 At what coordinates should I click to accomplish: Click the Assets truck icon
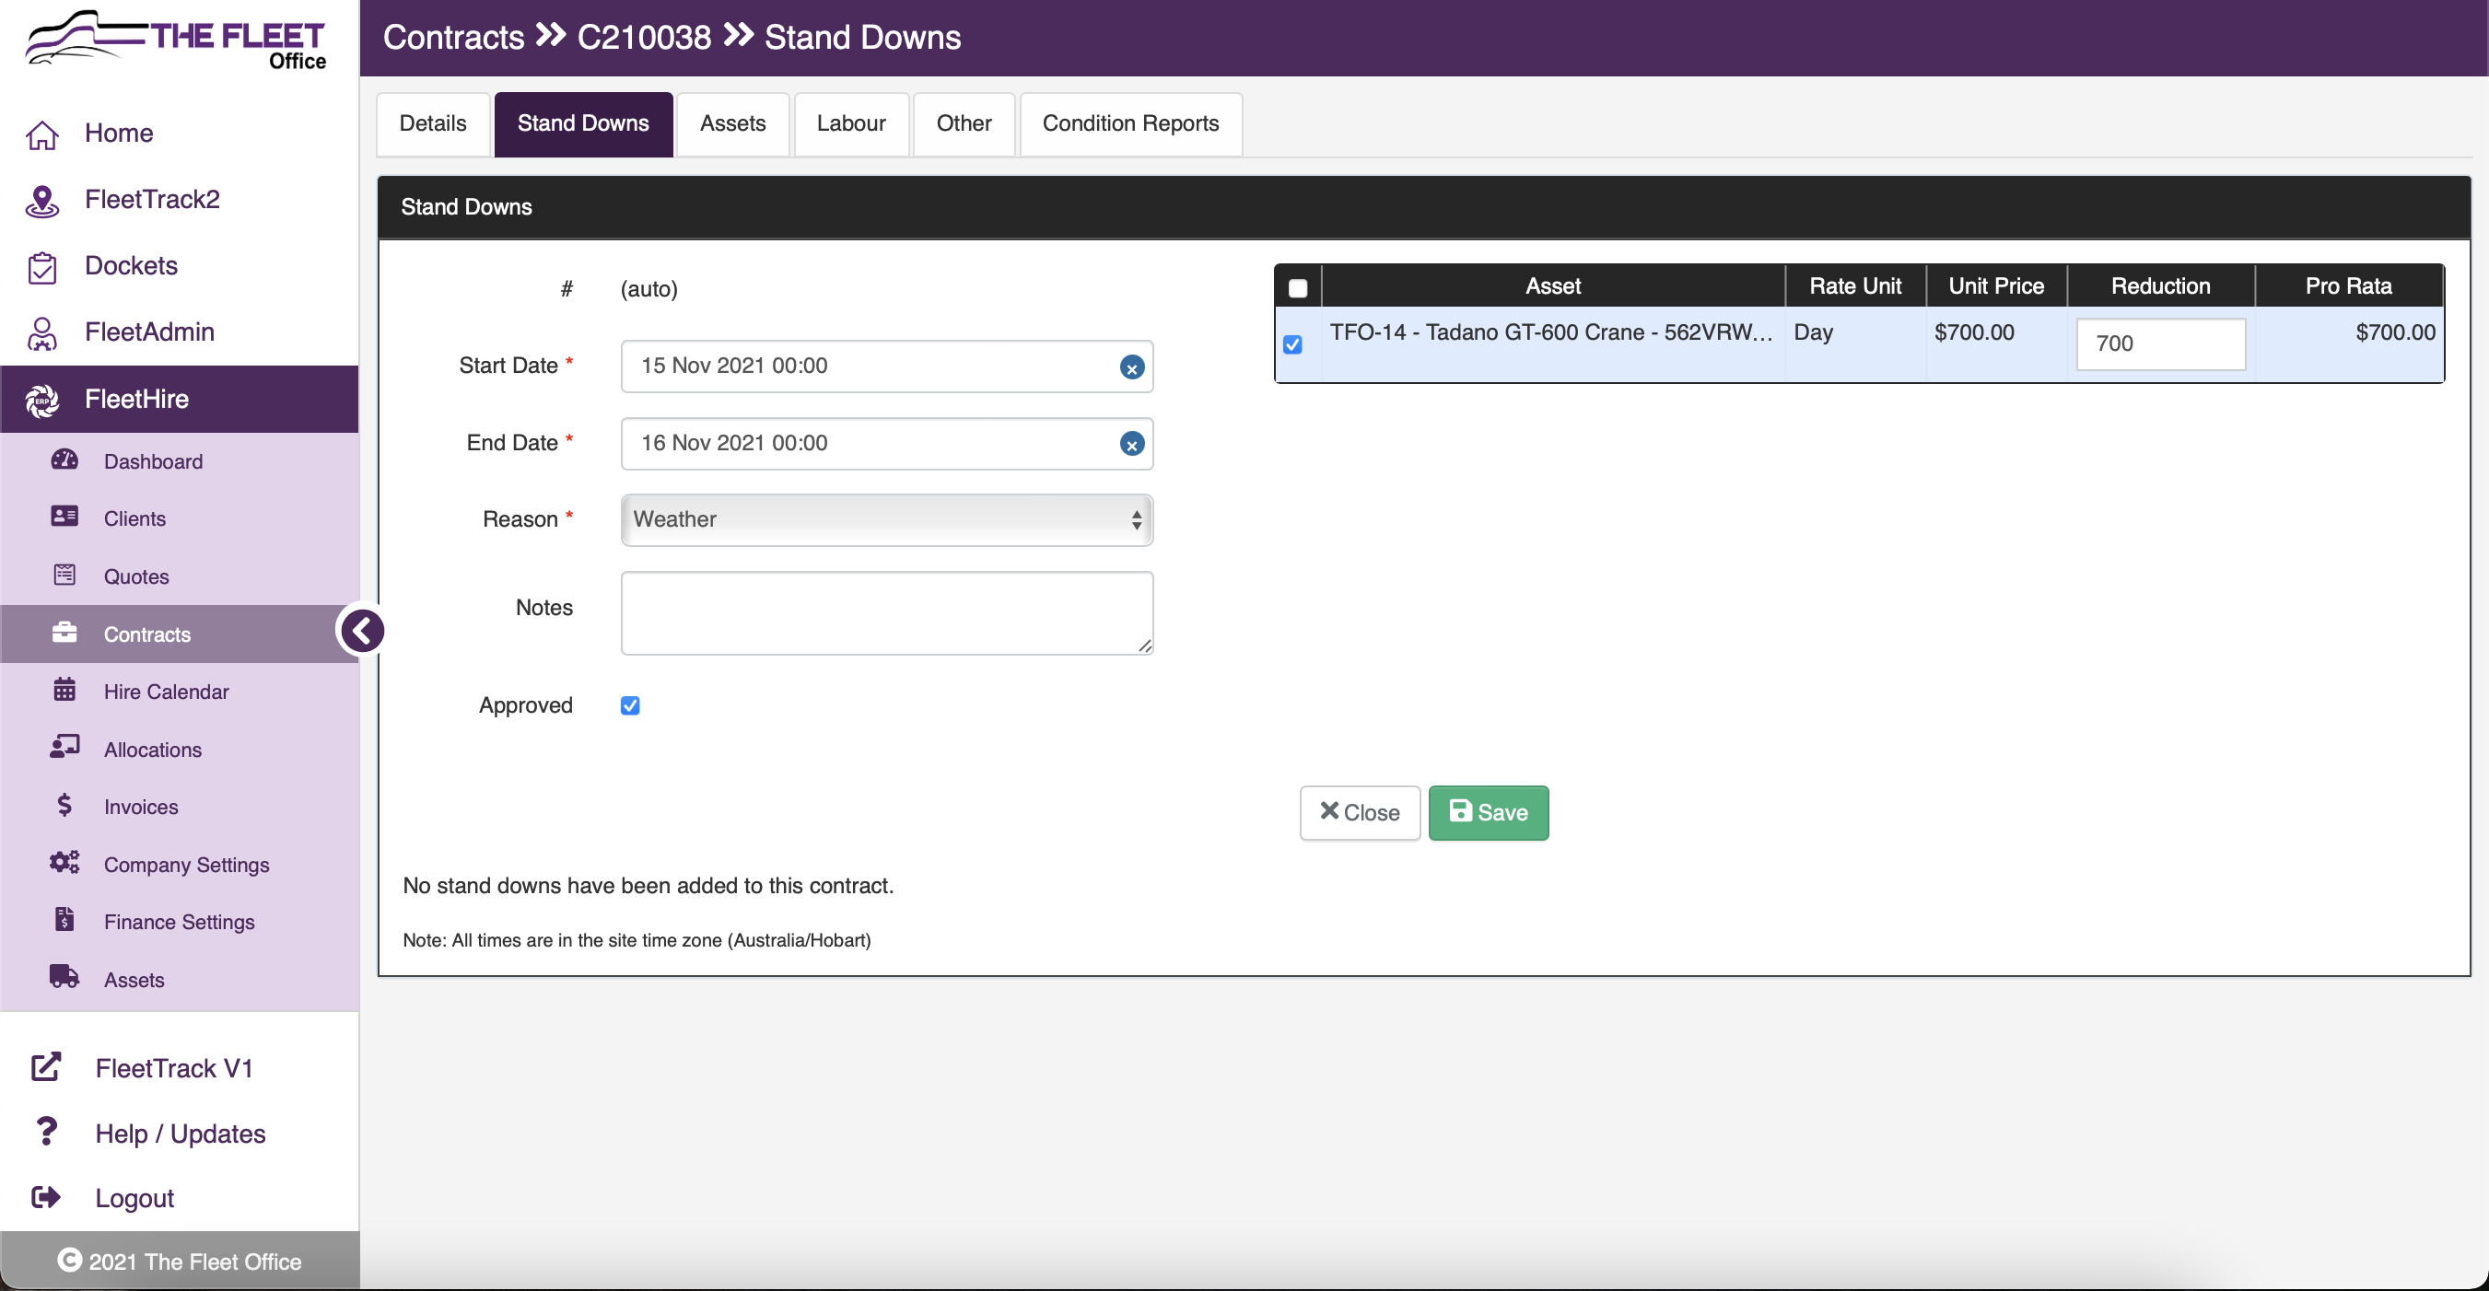coord(64,977)
